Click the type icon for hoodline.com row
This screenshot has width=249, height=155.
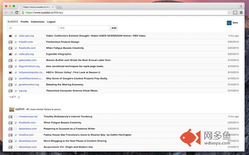(11, 135)
